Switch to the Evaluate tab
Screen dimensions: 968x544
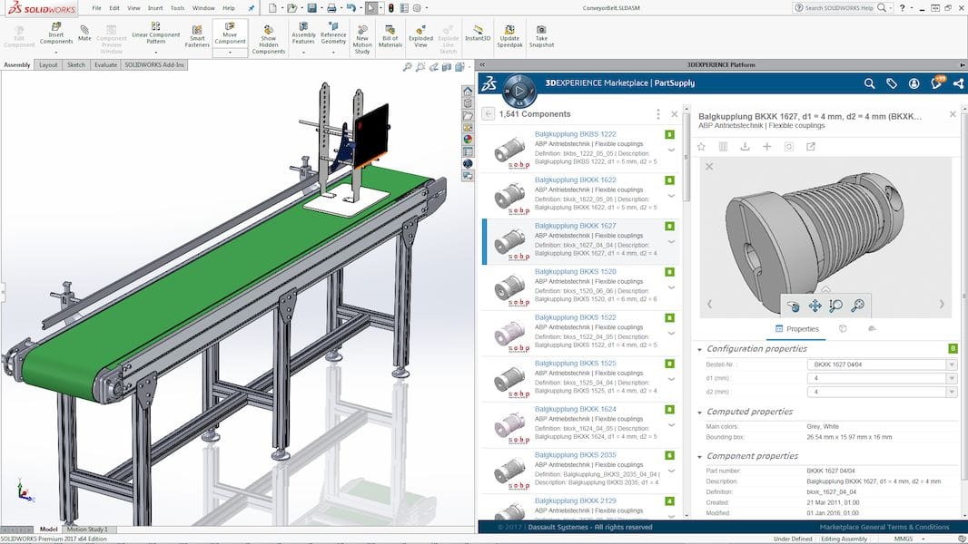(105, 65)
